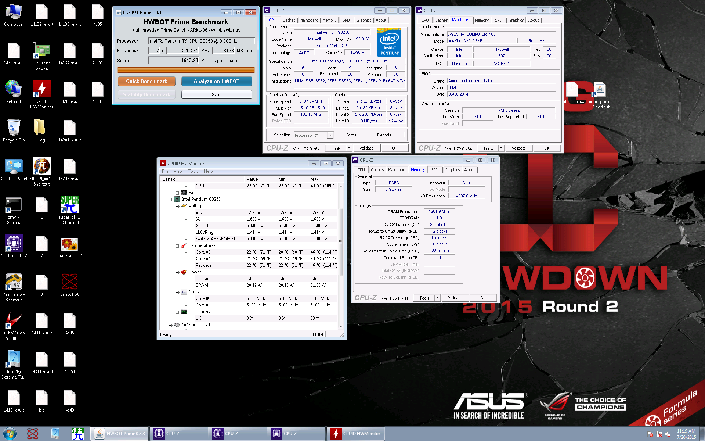The width and height of the screenshot is (705, 441).
Task: Expand the Fans node in HWMonitor
Action: tap(177, 193)
